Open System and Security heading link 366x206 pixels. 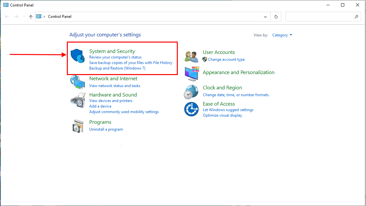pos(112,51)
